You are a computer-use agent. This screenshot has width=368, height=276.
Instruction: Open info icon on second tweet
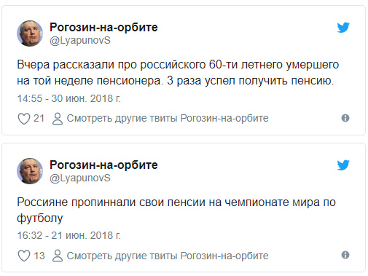tap(345, 255)
